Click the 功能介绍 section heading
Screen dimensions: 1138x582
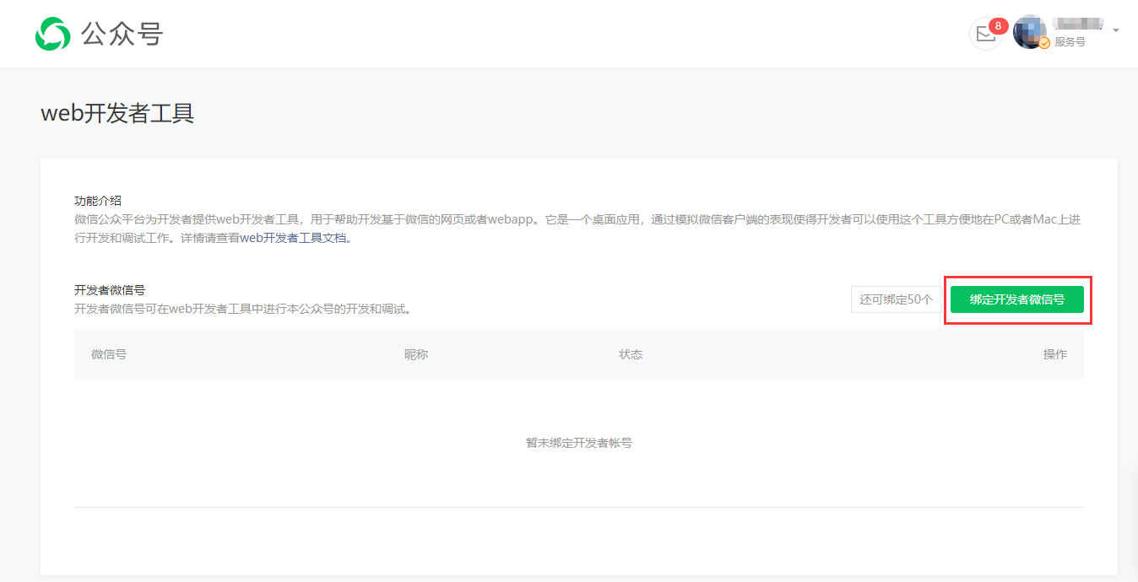(x=98, y=201)
